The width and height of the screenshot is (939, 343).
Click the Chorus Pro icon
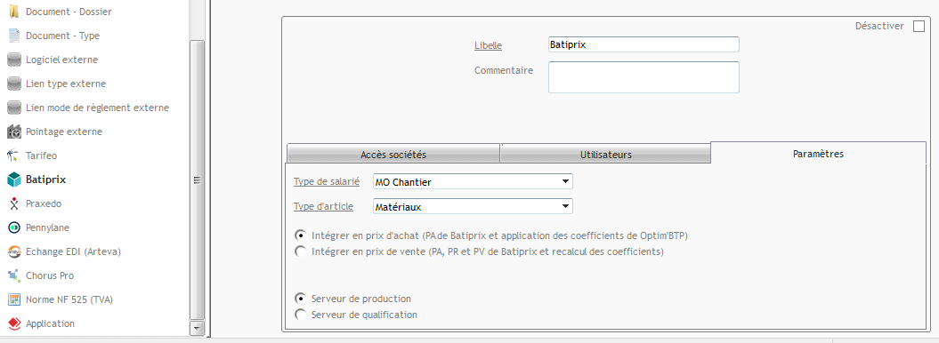tap(14, 275)
